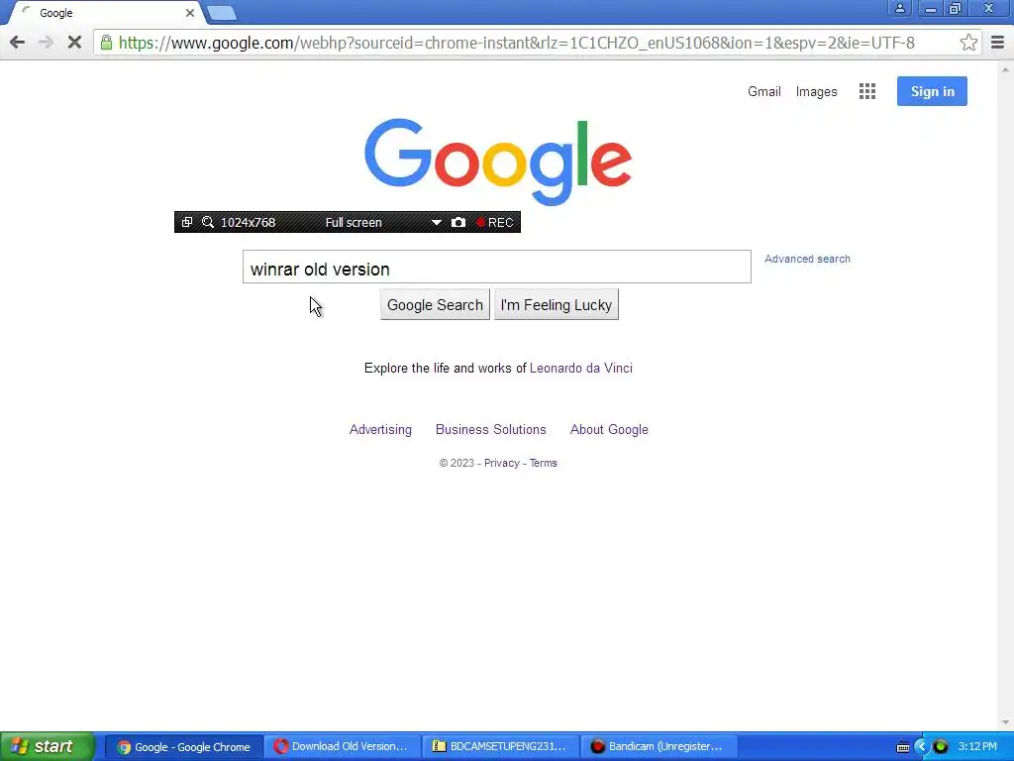Click the browser forward arrow
Screen dimensions: 1014x761
(x=46, y=43)
